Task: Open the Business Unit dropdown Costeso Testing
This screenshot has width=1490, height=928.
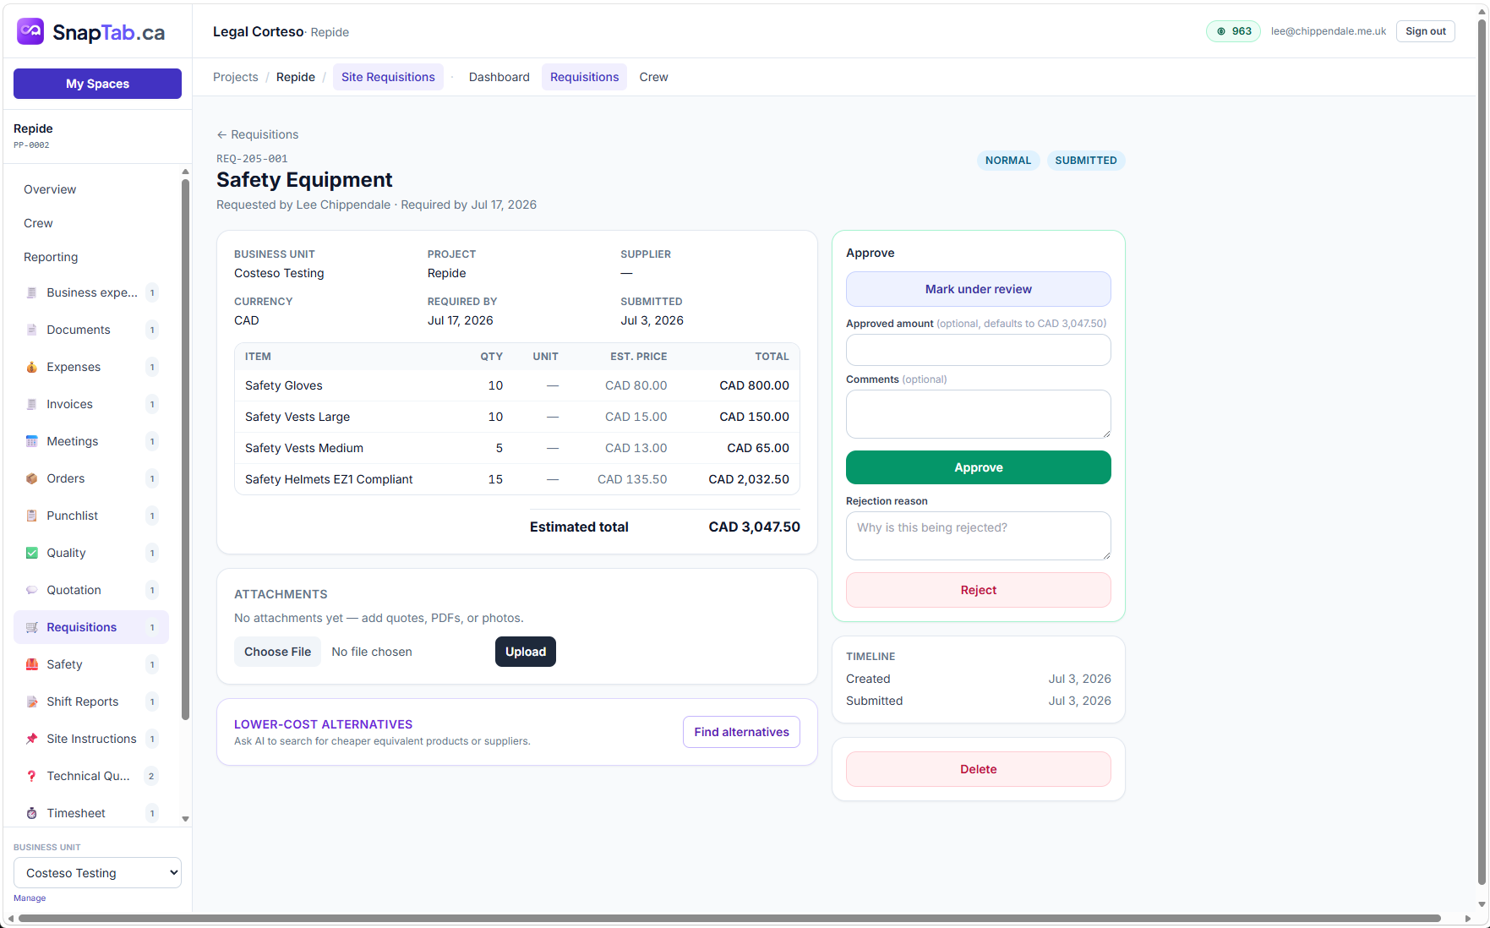Action: pos(97,873)
